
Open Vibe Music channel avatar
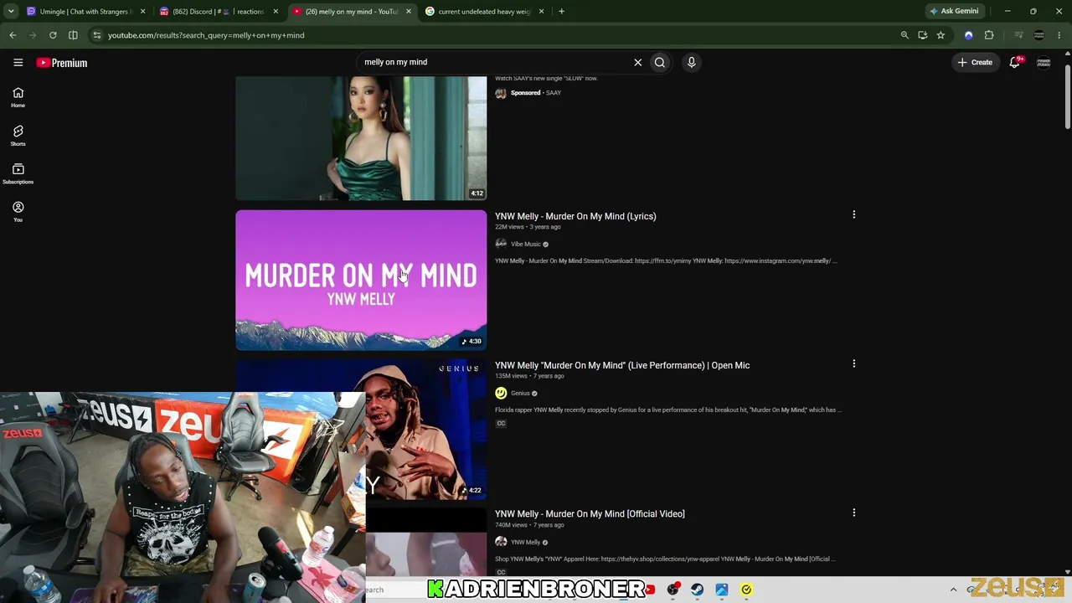click(x=501, y=244)
